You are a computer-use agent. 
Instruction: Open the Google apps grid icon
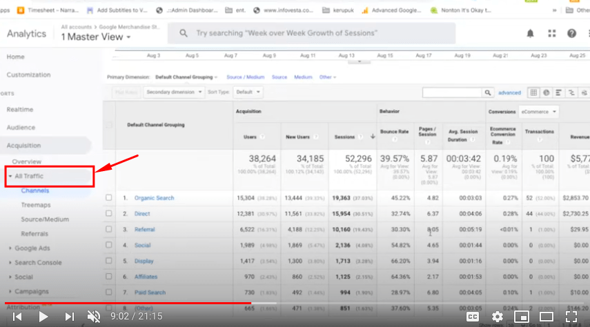551,33
